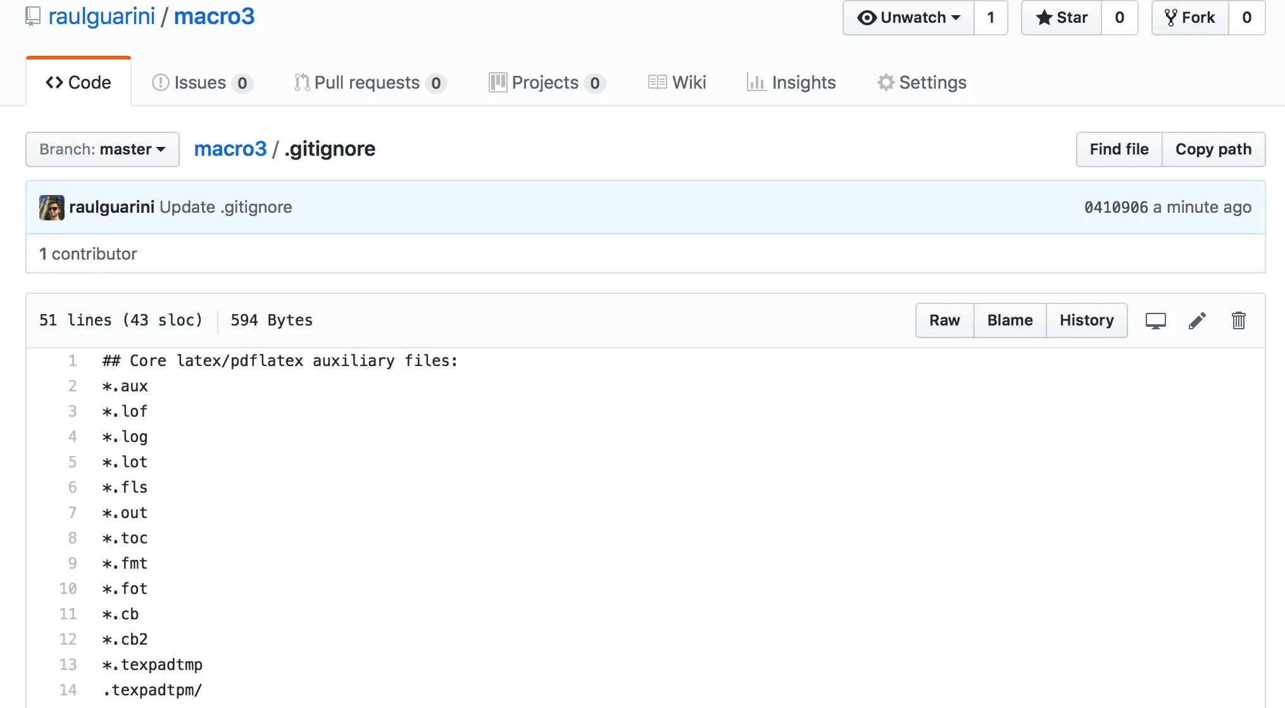The width and height of the screenshot is (1285, 708).
Task: Click the trash delete file icon
Action: tap(1238, 320)
